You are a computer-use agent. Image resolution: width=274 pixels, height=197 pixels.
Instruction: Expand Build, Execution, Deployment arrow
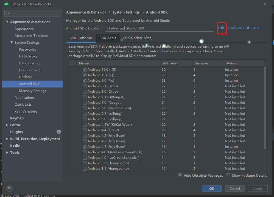click(x=7, y=139)
